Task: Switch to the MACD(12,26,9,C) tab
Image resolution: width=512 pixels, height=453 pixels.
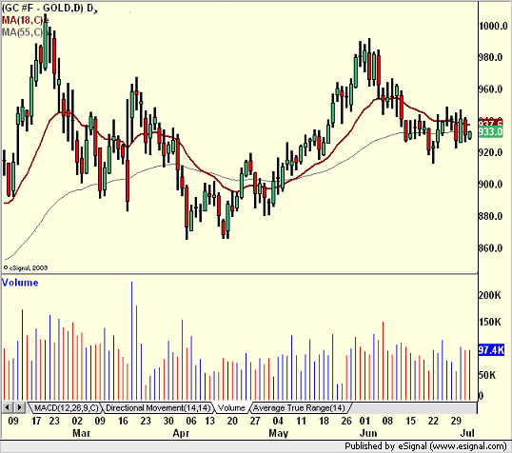Action: [x=66, y=408]
